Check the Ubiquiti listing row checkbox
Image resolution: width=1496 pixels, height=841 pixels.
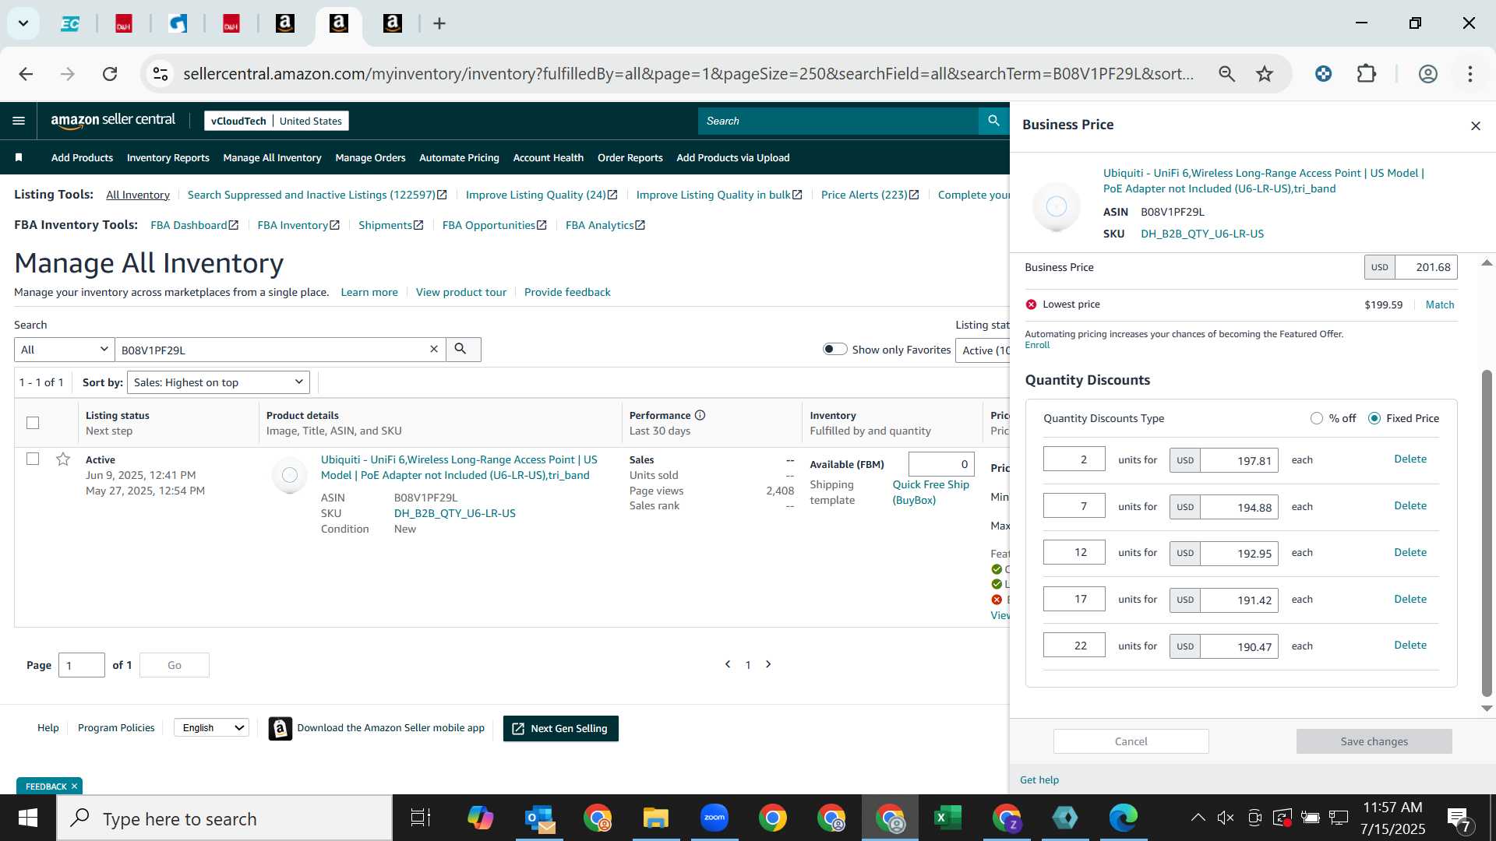(x=33, y=459)
